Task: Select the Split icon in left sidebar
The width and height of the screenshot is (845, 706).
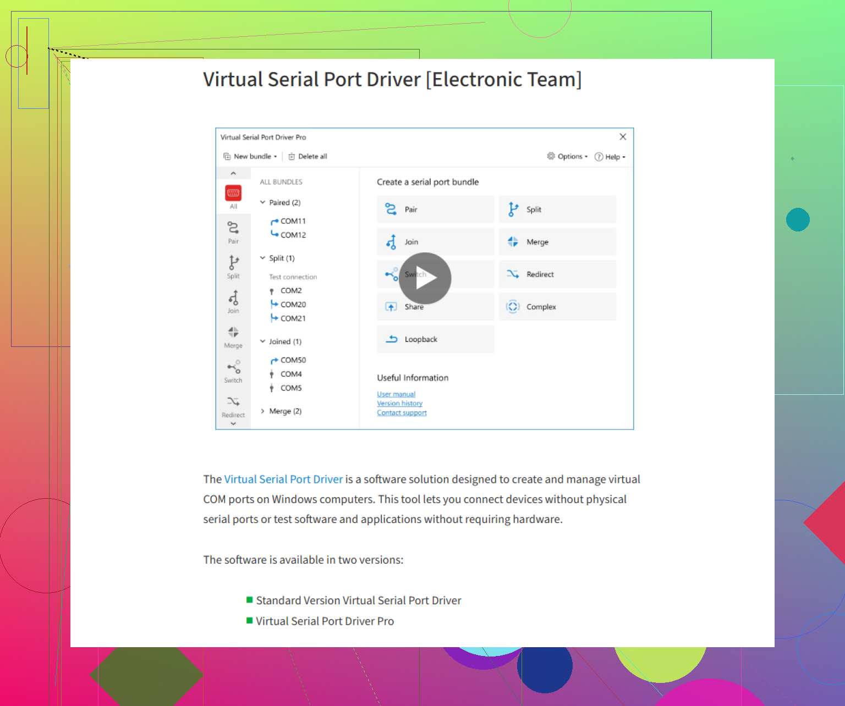Action: point(233,262)
